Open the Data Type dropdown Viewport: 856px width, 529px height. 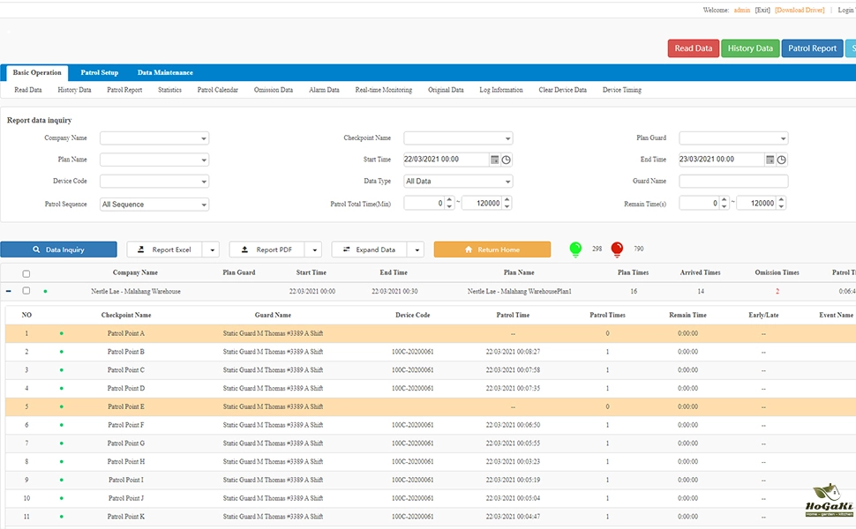click(458, 182)
